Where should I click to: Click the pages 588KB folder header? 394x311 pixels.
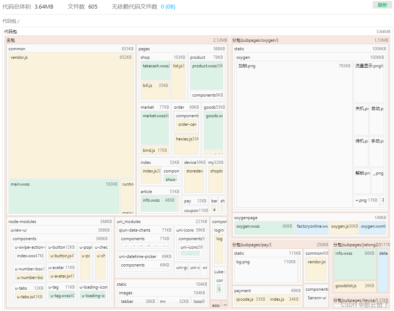[182, 49]
